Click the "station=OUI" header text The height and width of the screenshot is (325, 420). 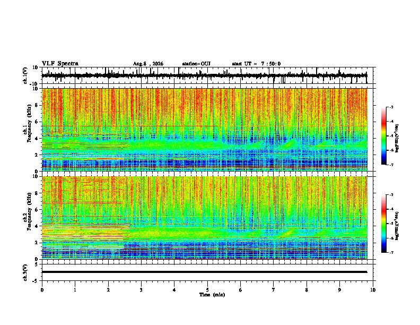pyautogui.click(x=196, y=64)
